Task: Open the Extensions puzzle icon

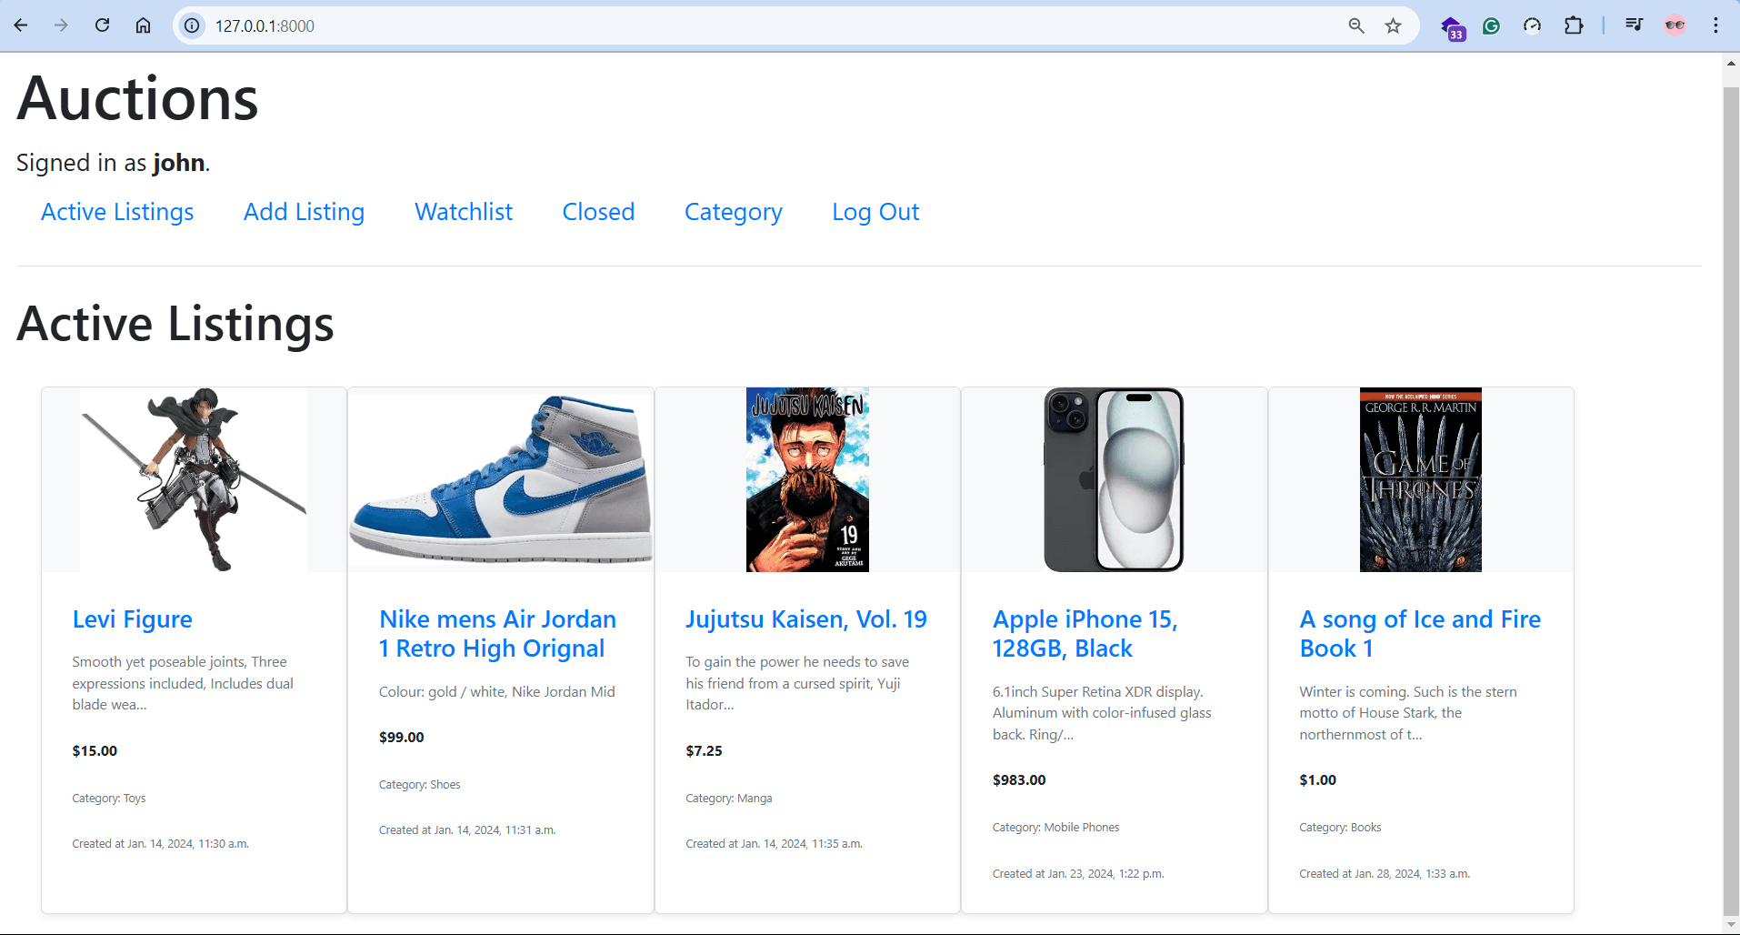Action: coord(1573,25)
